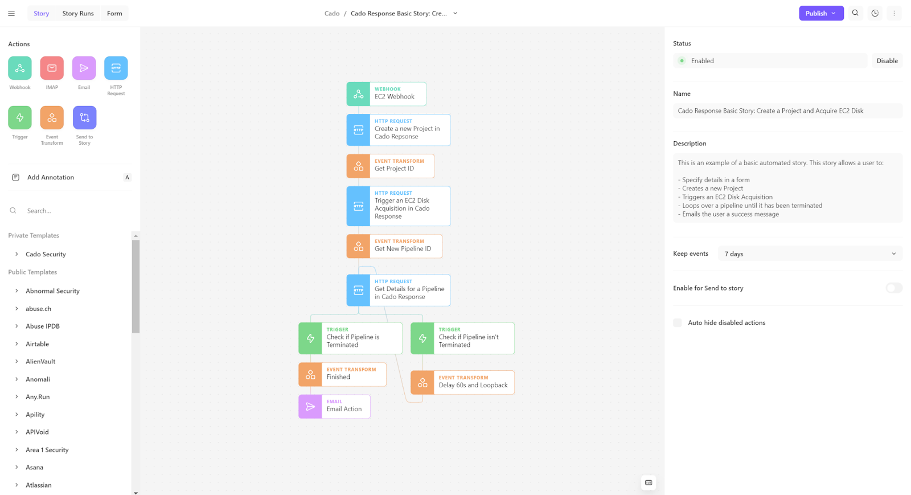
Task: Switch to the Form tab
Action: tap(114, 13)
